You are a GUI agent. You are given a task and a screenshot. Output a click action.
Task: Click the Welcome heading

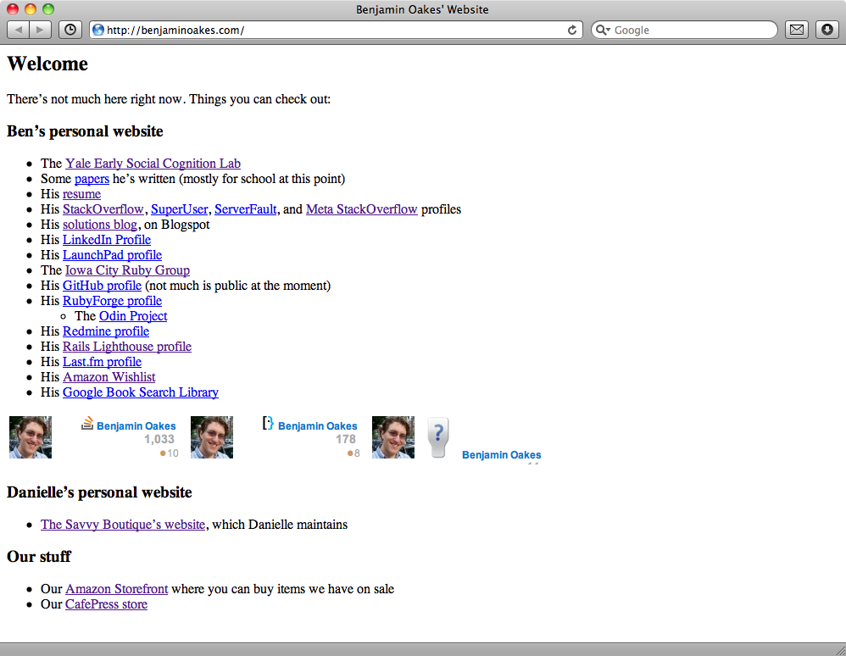[47, 64]
